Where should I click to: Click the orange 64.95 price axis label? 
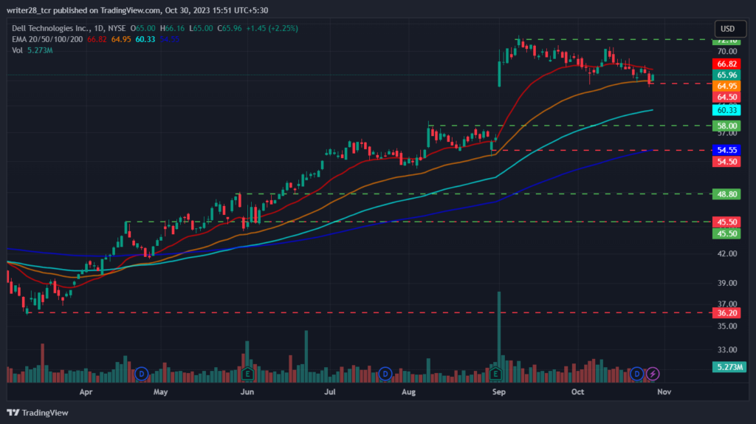[726, 86]
